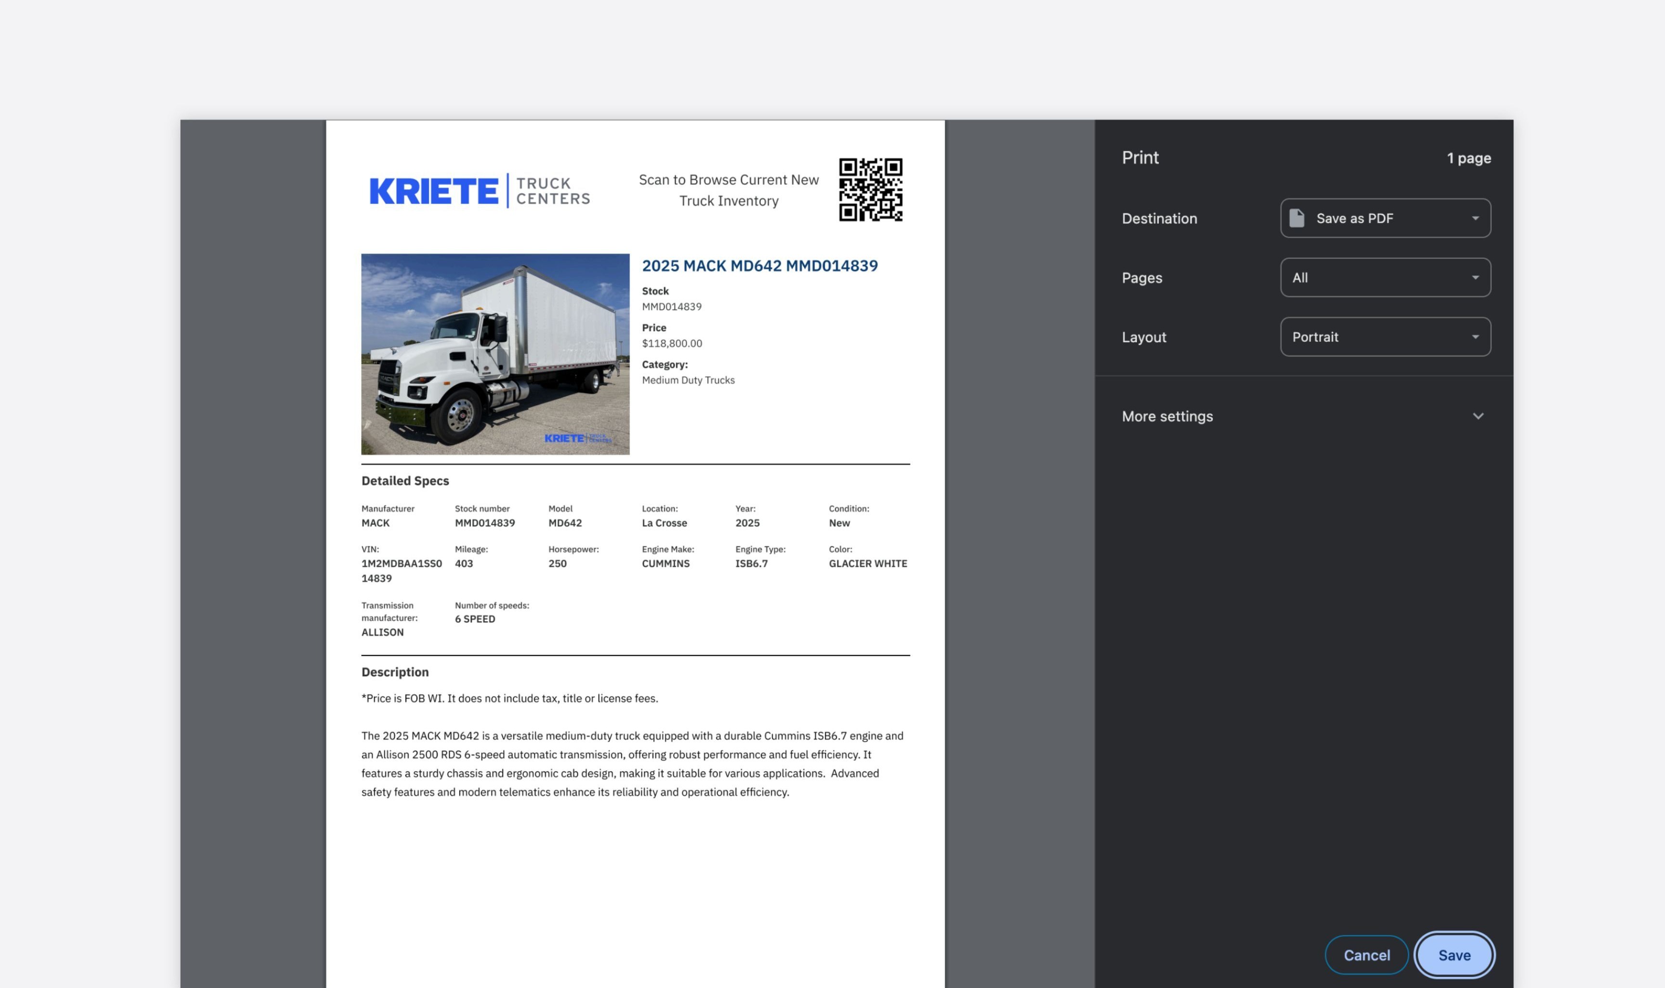Expand the Pages dropdown set to All
1665x988 pixels.
click(x=1385, y=278)
